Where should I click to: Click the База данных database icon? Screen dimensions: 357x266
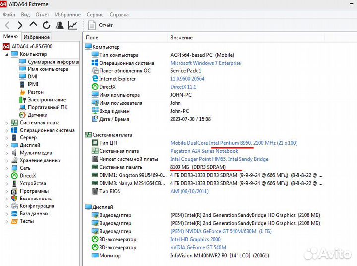pos(14,213)
